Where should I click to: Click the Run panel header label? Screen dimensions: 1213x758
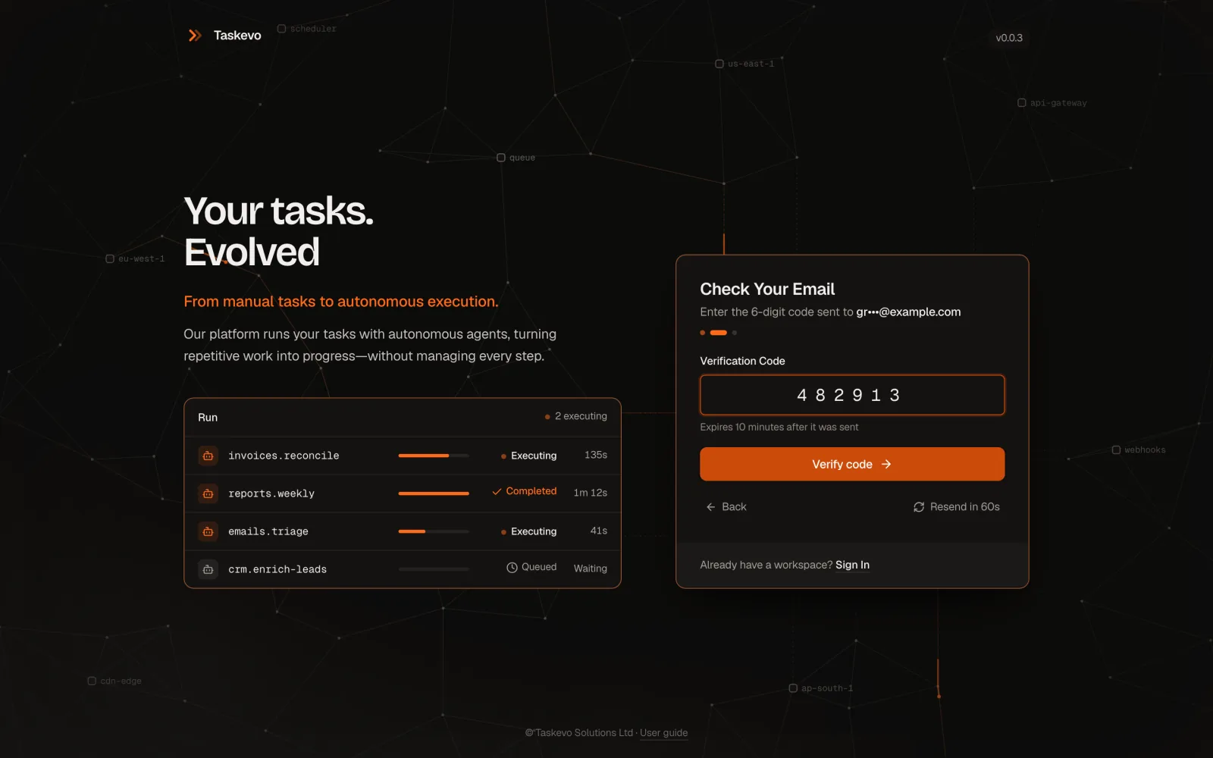[x=208, y=418]
